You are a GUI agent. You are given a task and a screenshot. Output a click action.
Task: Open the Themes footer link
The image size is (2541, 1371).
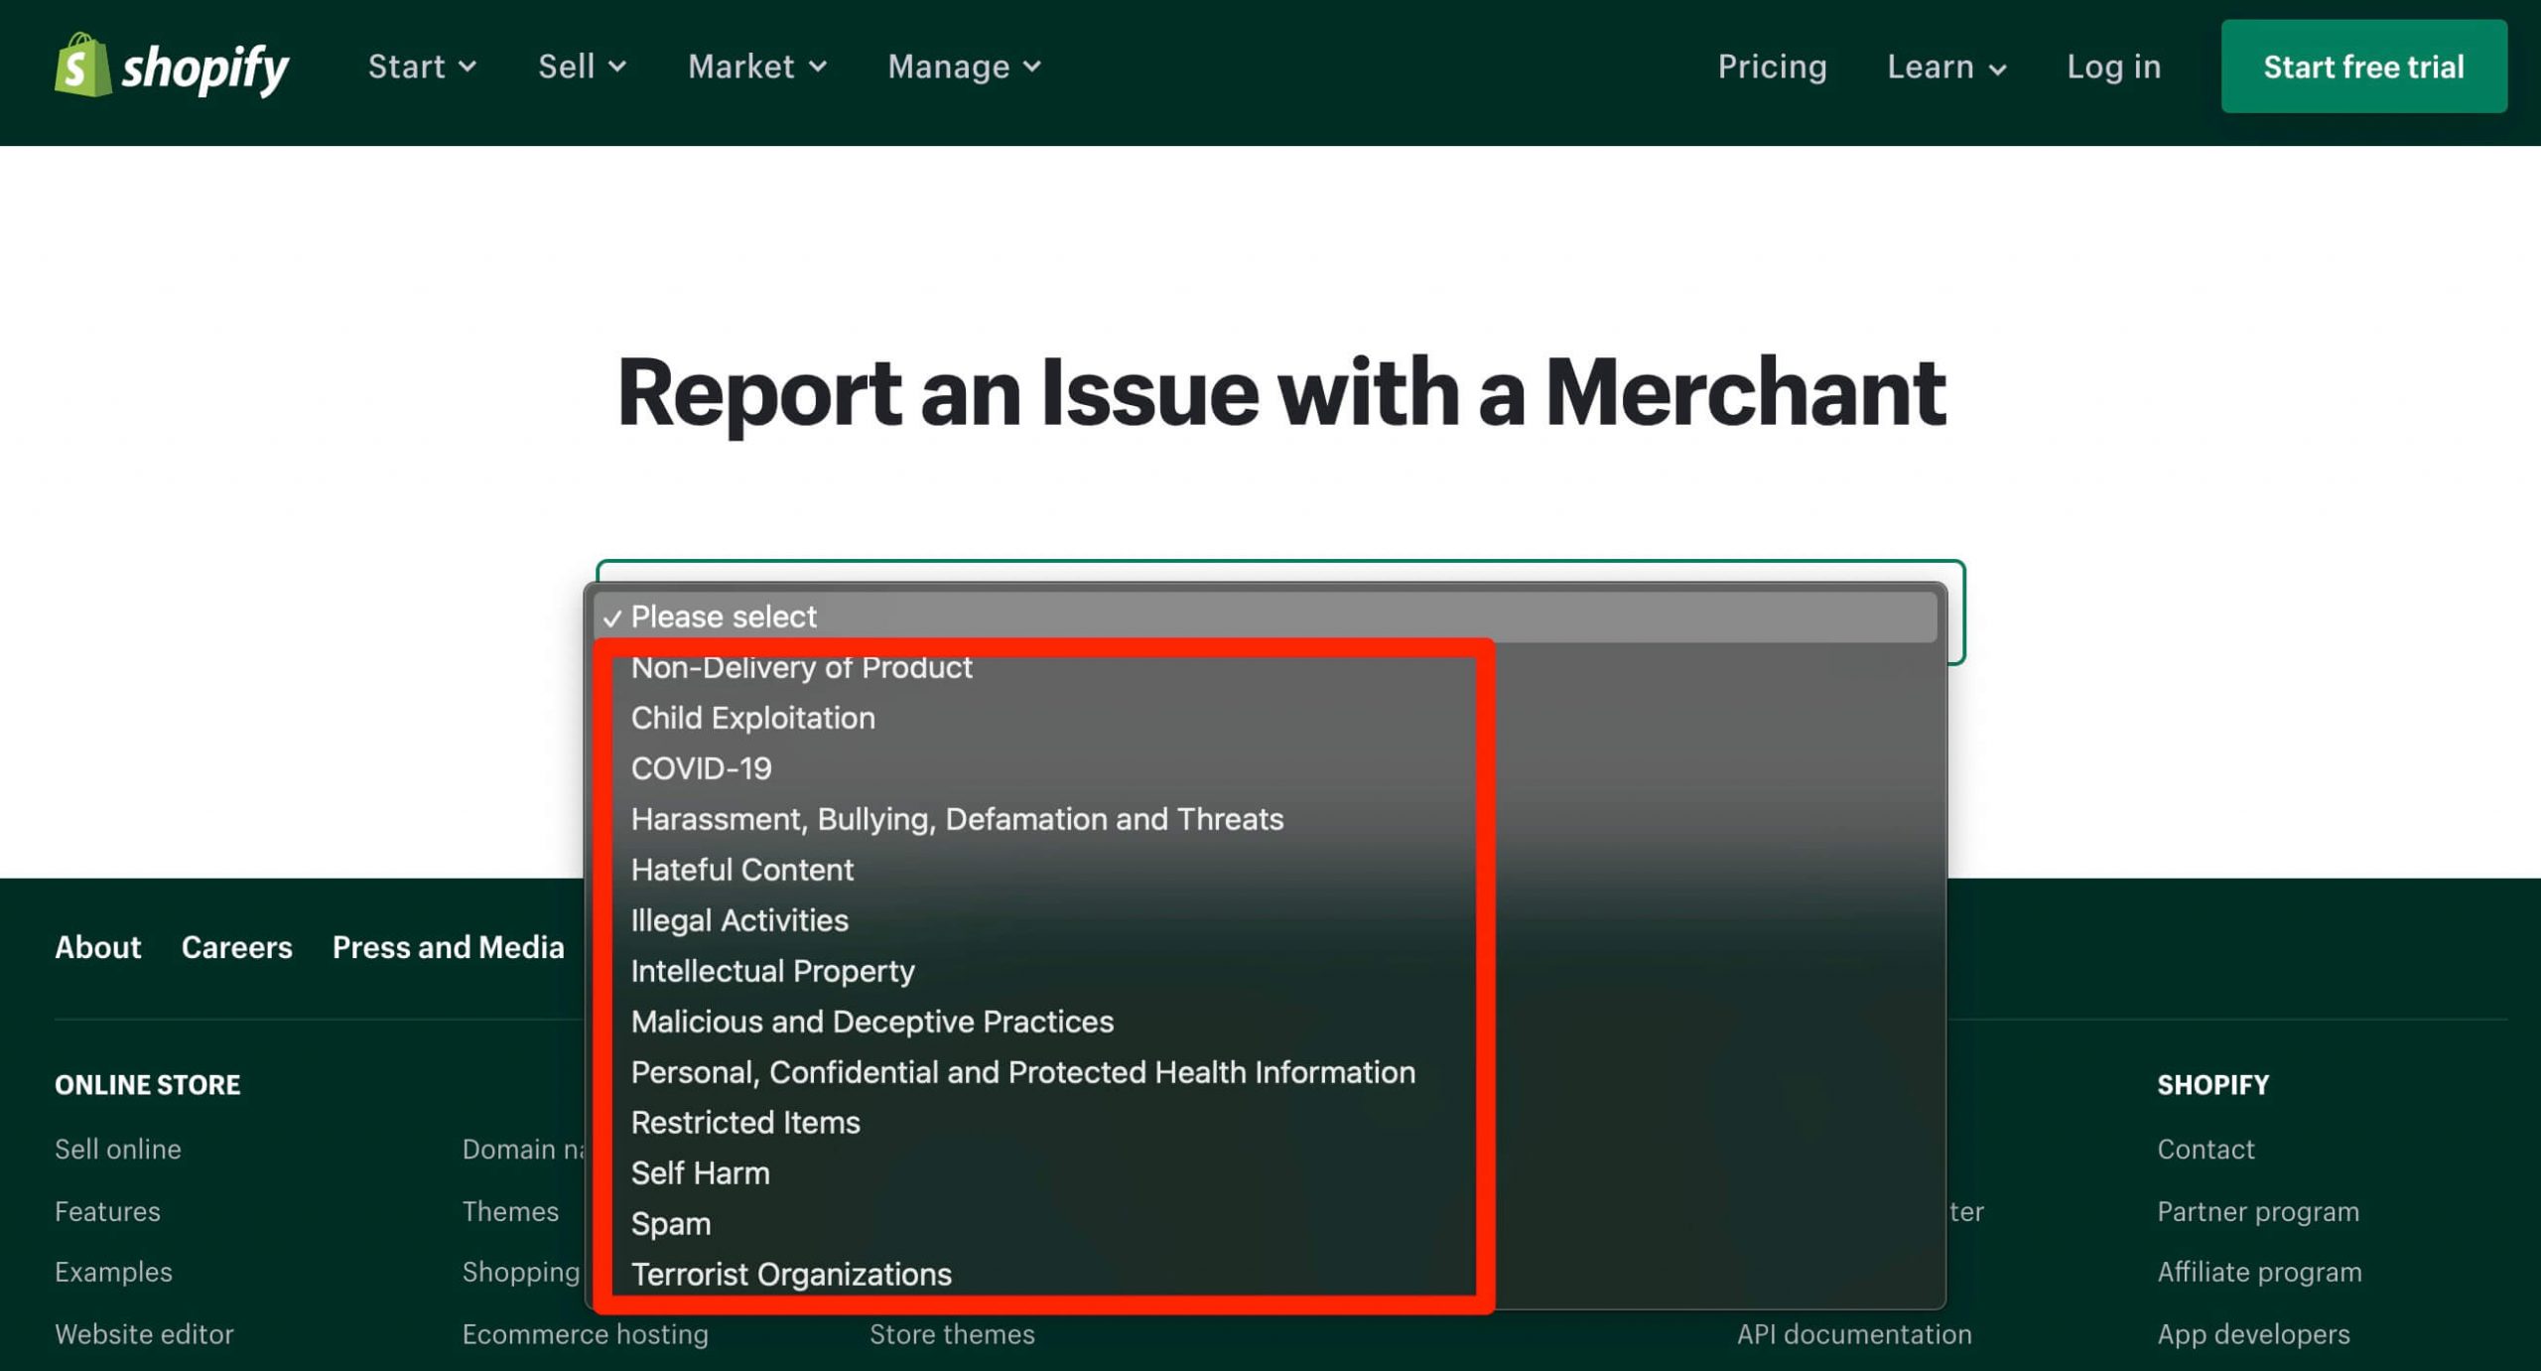(x=510, y=1211)
